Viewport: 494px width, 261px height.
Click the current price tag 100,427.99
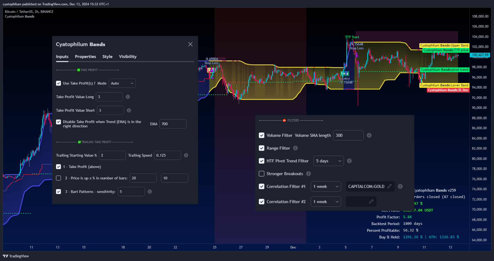click(x=480, y=55)
